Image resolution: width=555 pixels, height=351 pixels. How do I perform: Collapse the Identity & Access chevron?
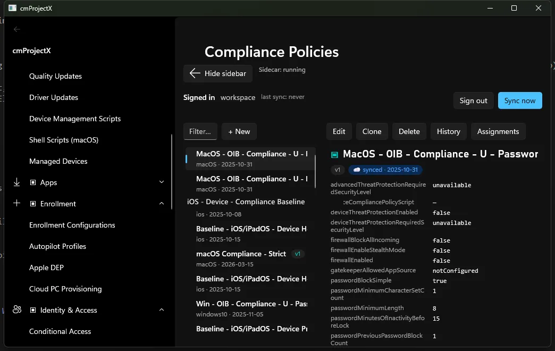(x=162, y=310)
